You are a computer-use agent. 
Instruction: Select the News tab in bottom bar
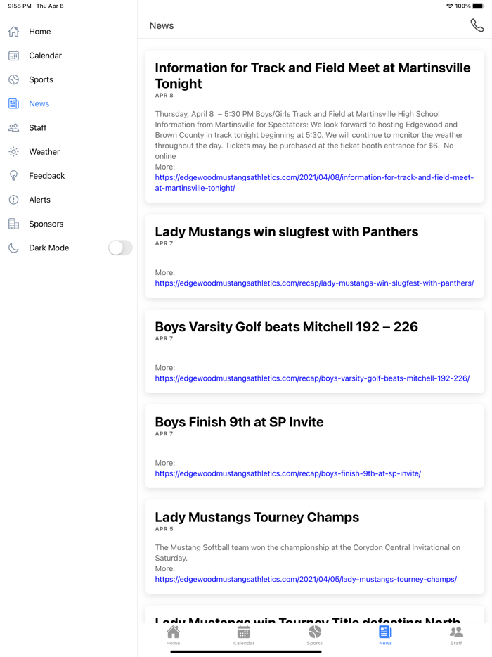pyautogui.click(x=385, y=635)
